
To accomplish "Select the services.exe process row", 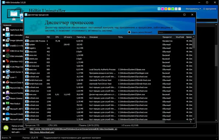I will point(108,66).
